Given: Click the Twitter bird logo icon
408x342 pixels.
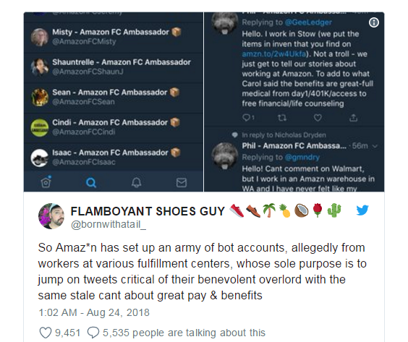Looking at the screenshot, I should pyautogui.click(x=362, y=210).
